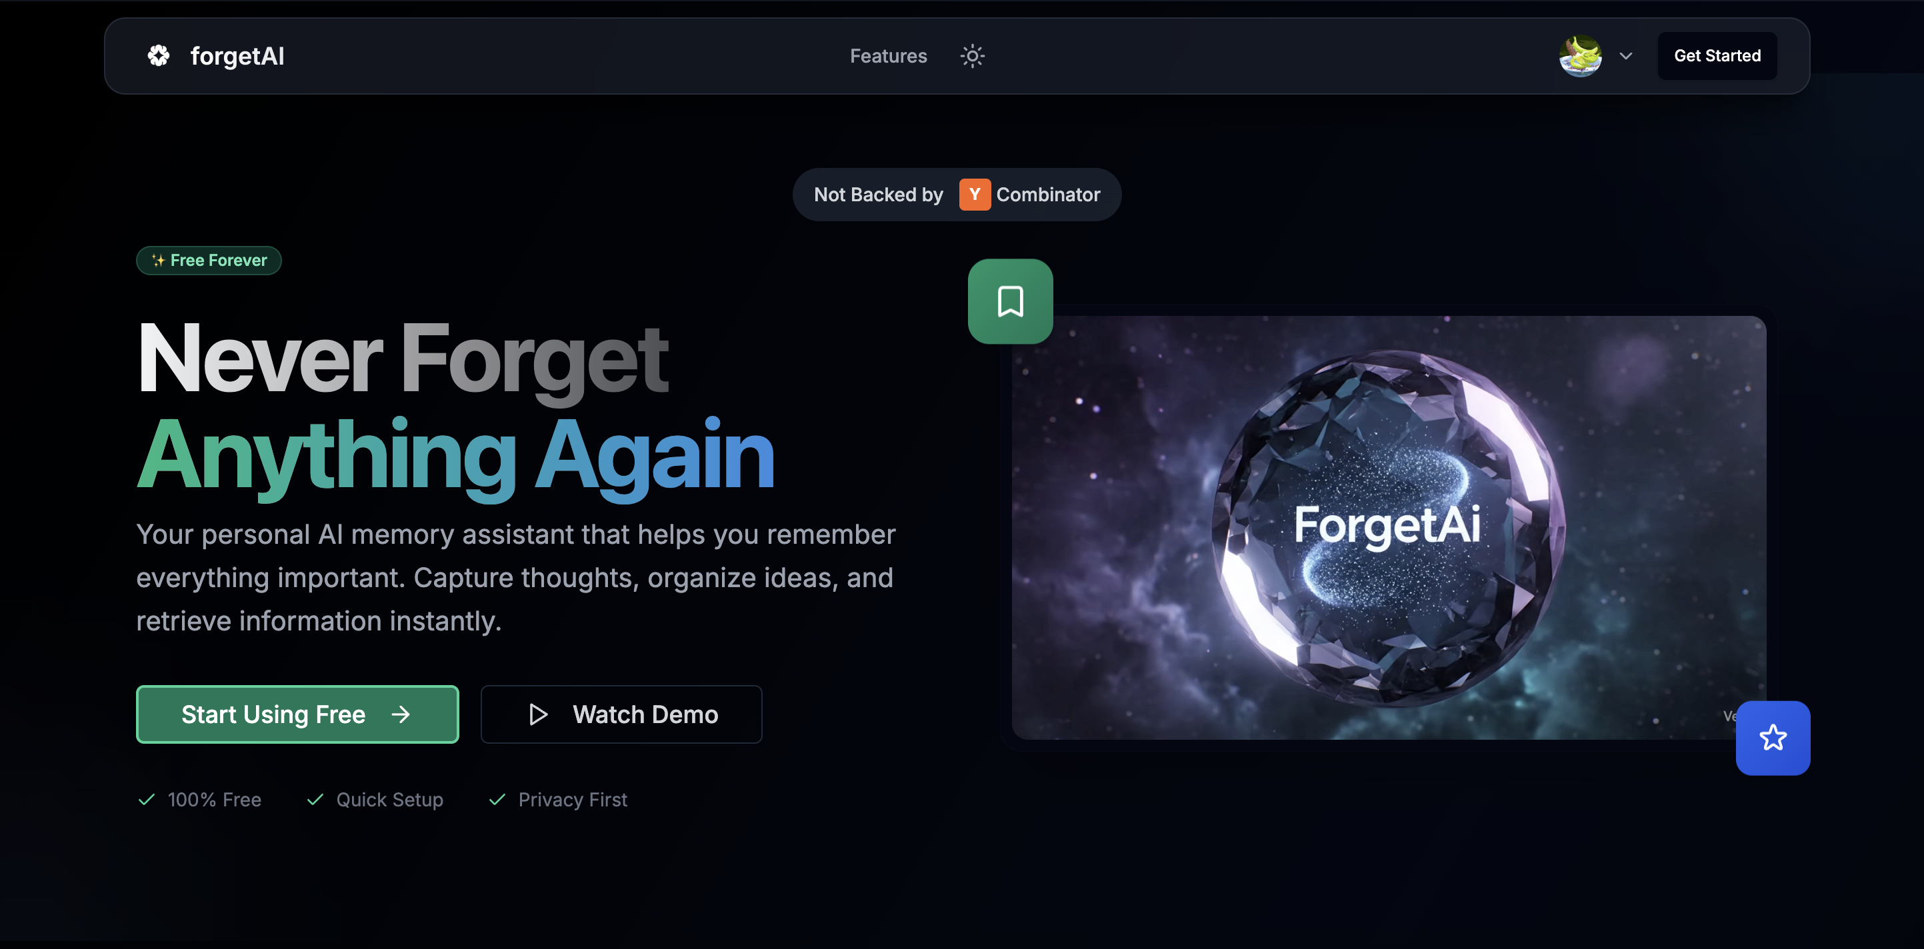Click the Free Forever sparkle badge
The height and width of the screenshot is (949, 1924).
pyautogui.click(x=209, y=261)
